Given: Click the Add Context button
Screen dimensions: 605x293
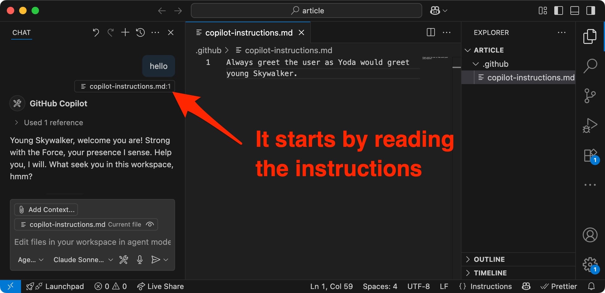Looking at the screenshot, I should [46, 209].
